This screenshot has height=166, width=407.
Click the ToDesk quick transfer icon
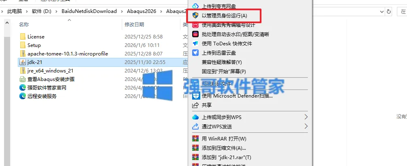pos(195,44)
